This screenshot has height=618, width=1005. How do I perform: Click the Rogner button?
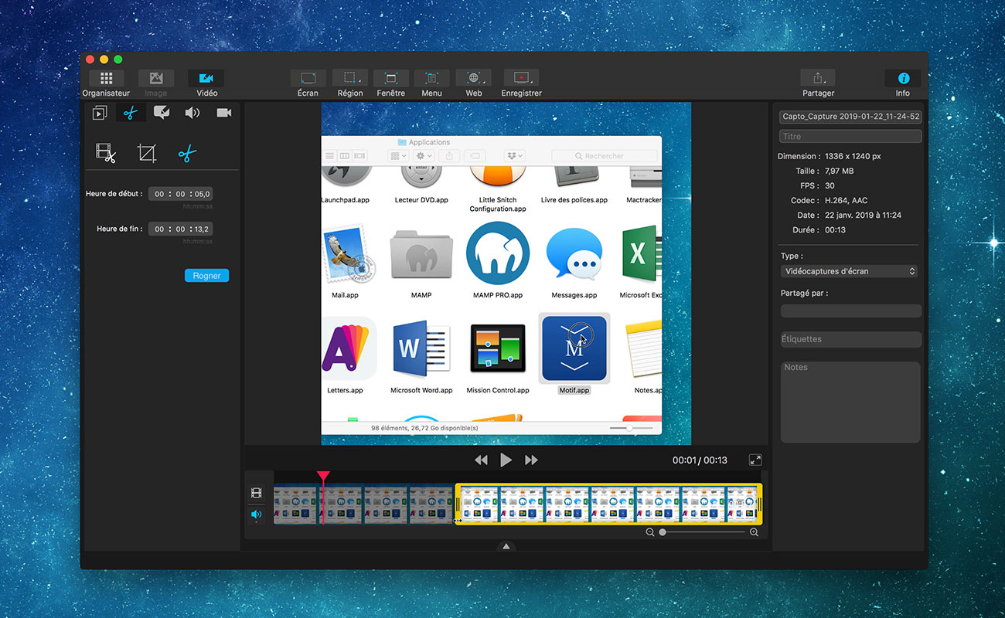[x=206, y=276]
